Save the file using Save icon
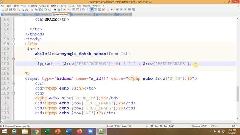 10,9
